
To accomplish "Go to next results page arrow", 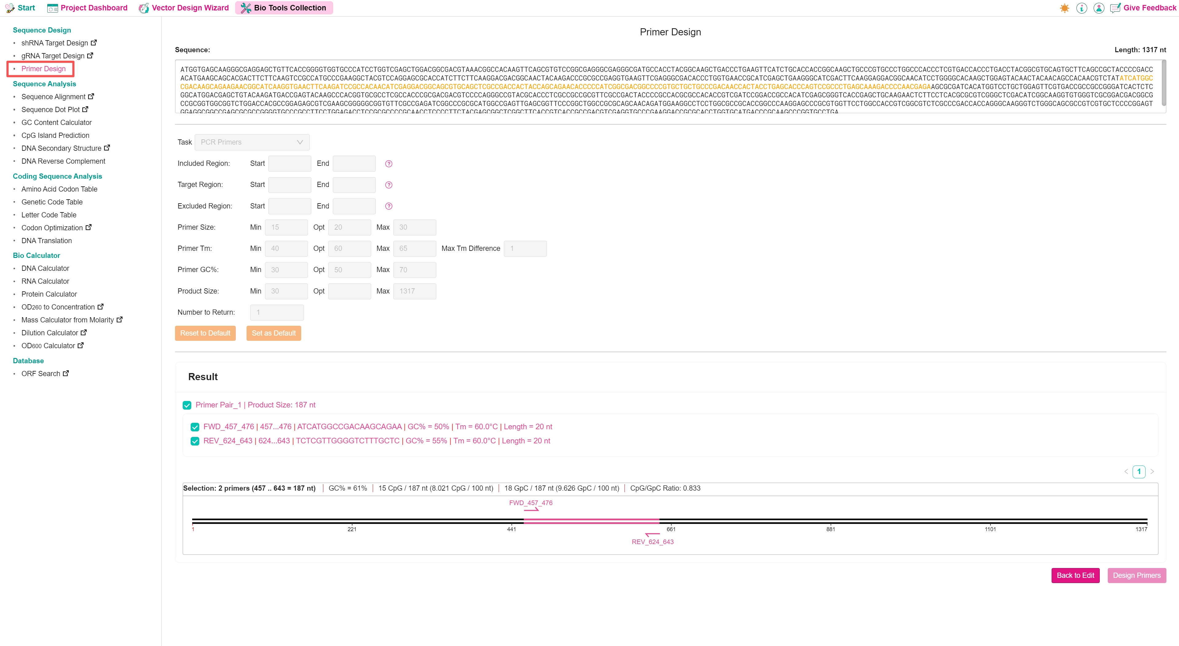I will [x=1152, y=471].
